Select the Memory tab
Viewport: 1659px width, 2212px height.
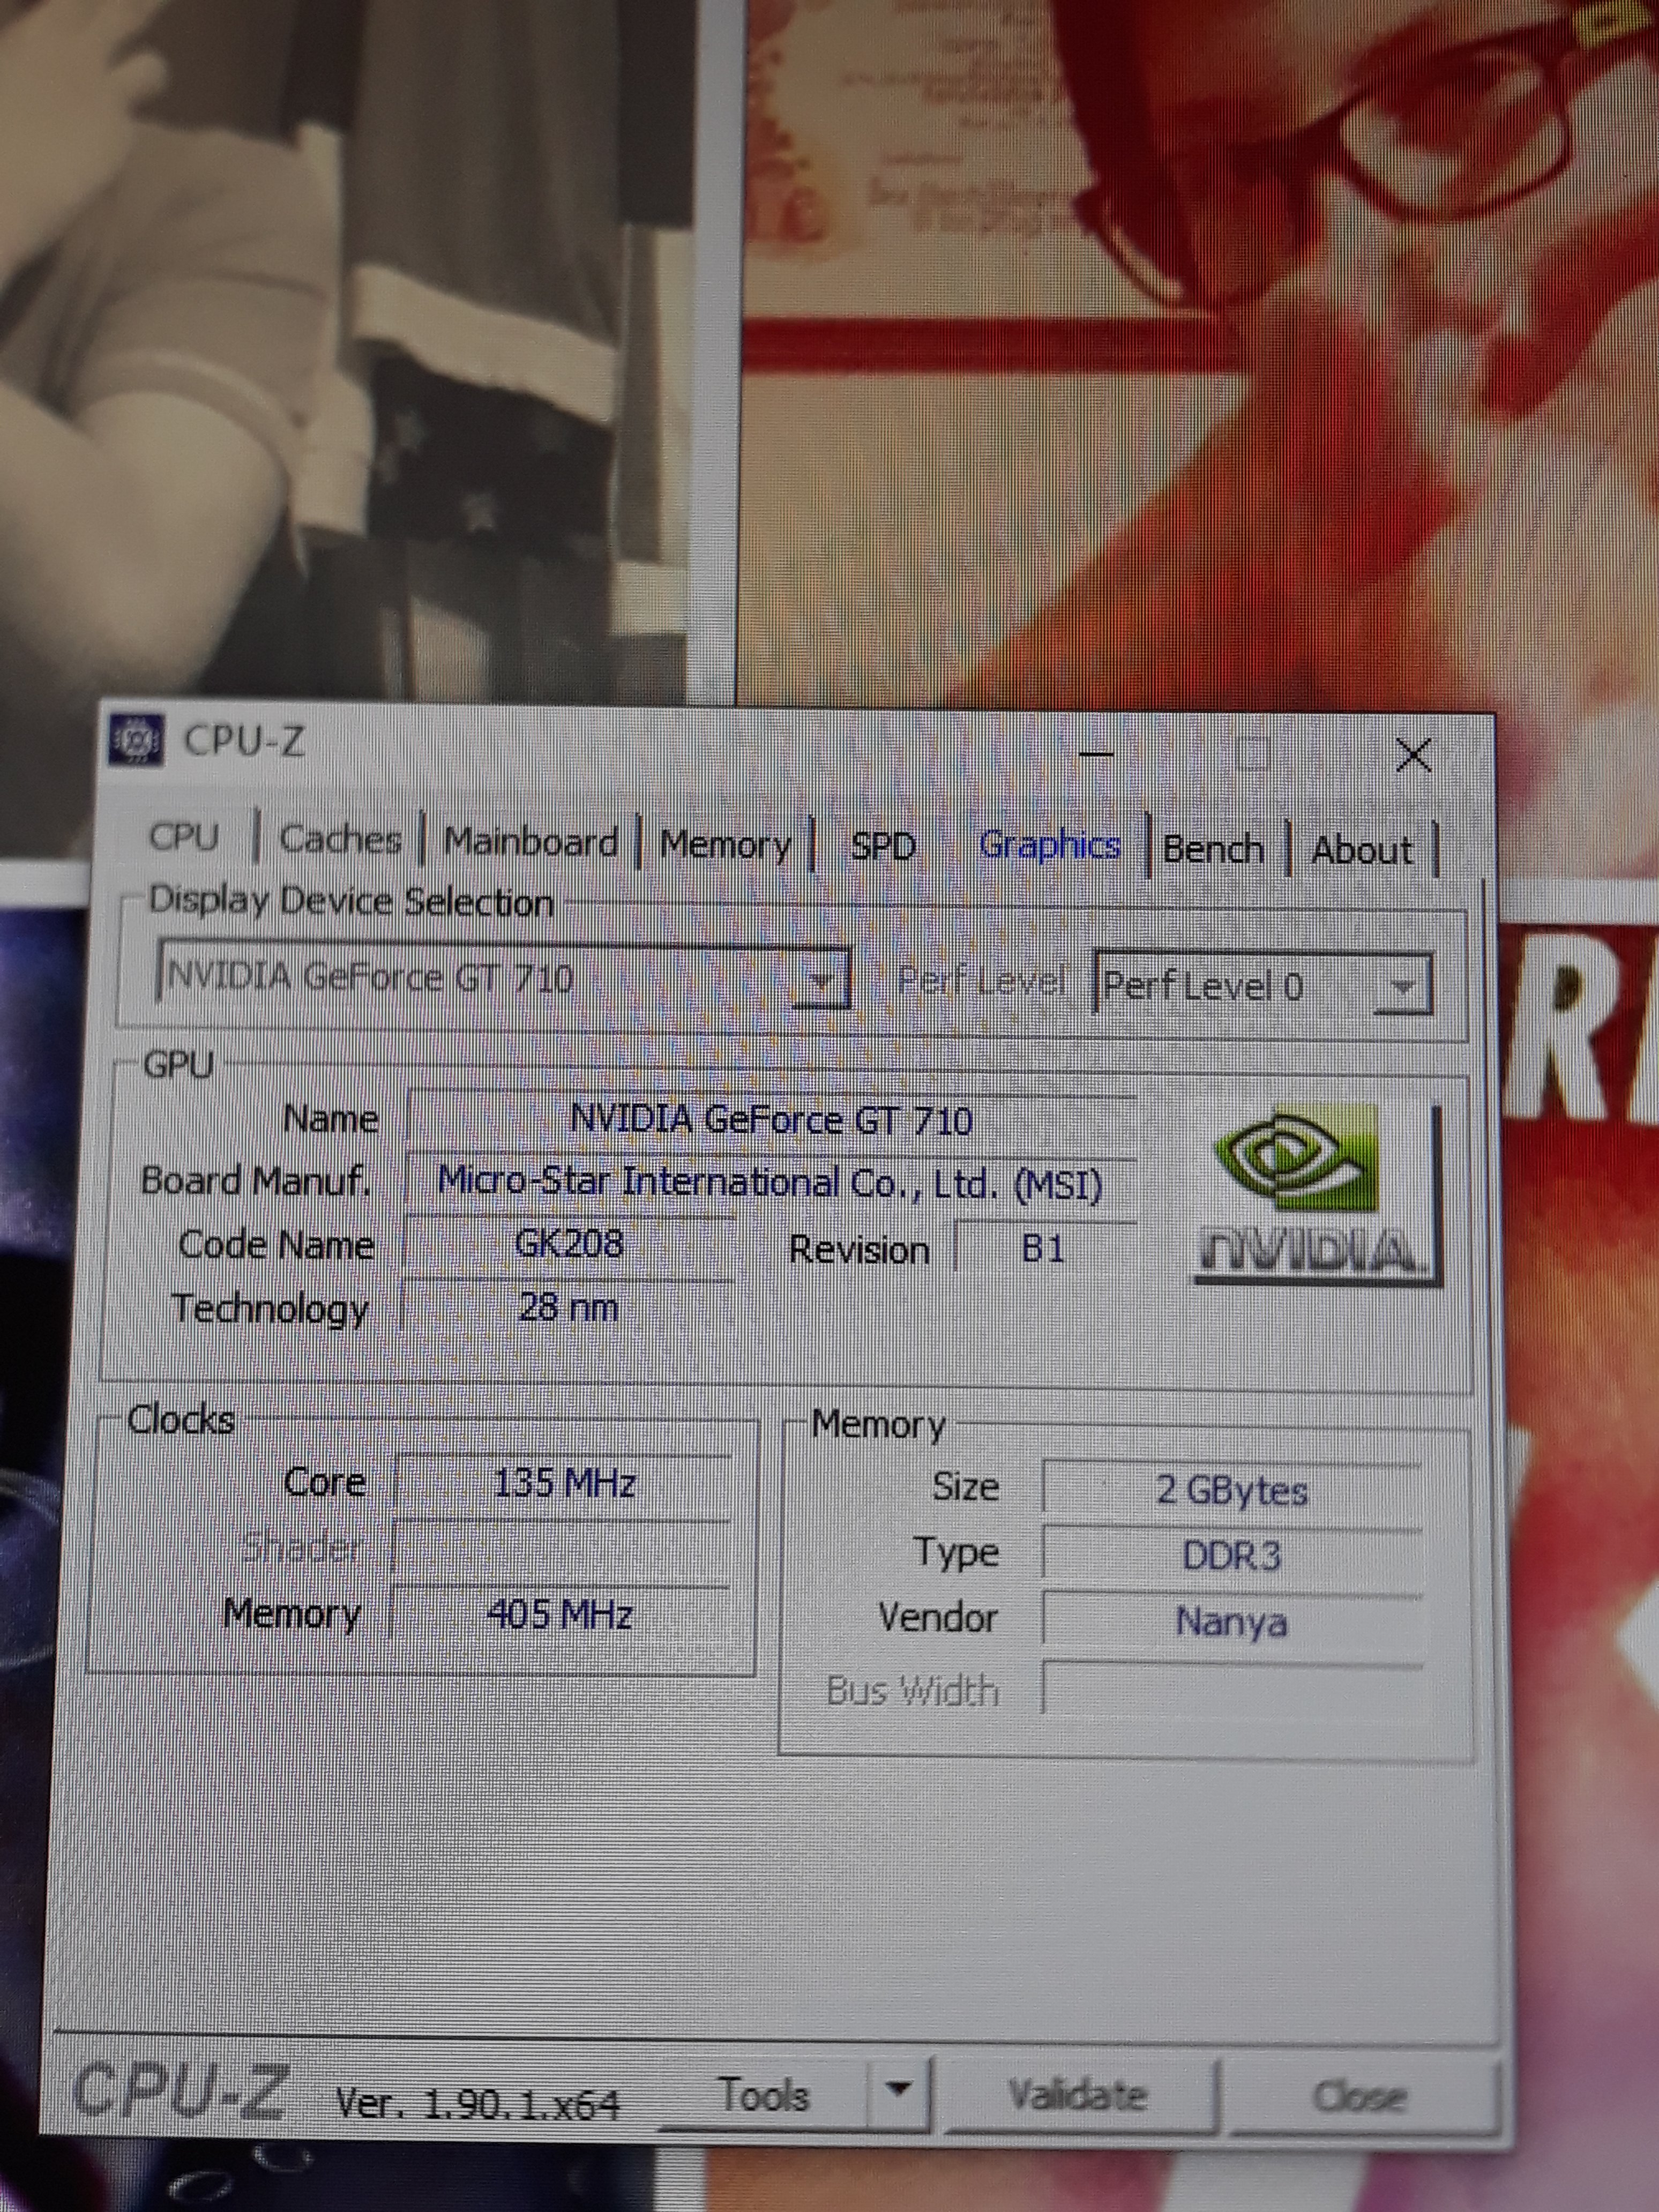click(725, 845)
